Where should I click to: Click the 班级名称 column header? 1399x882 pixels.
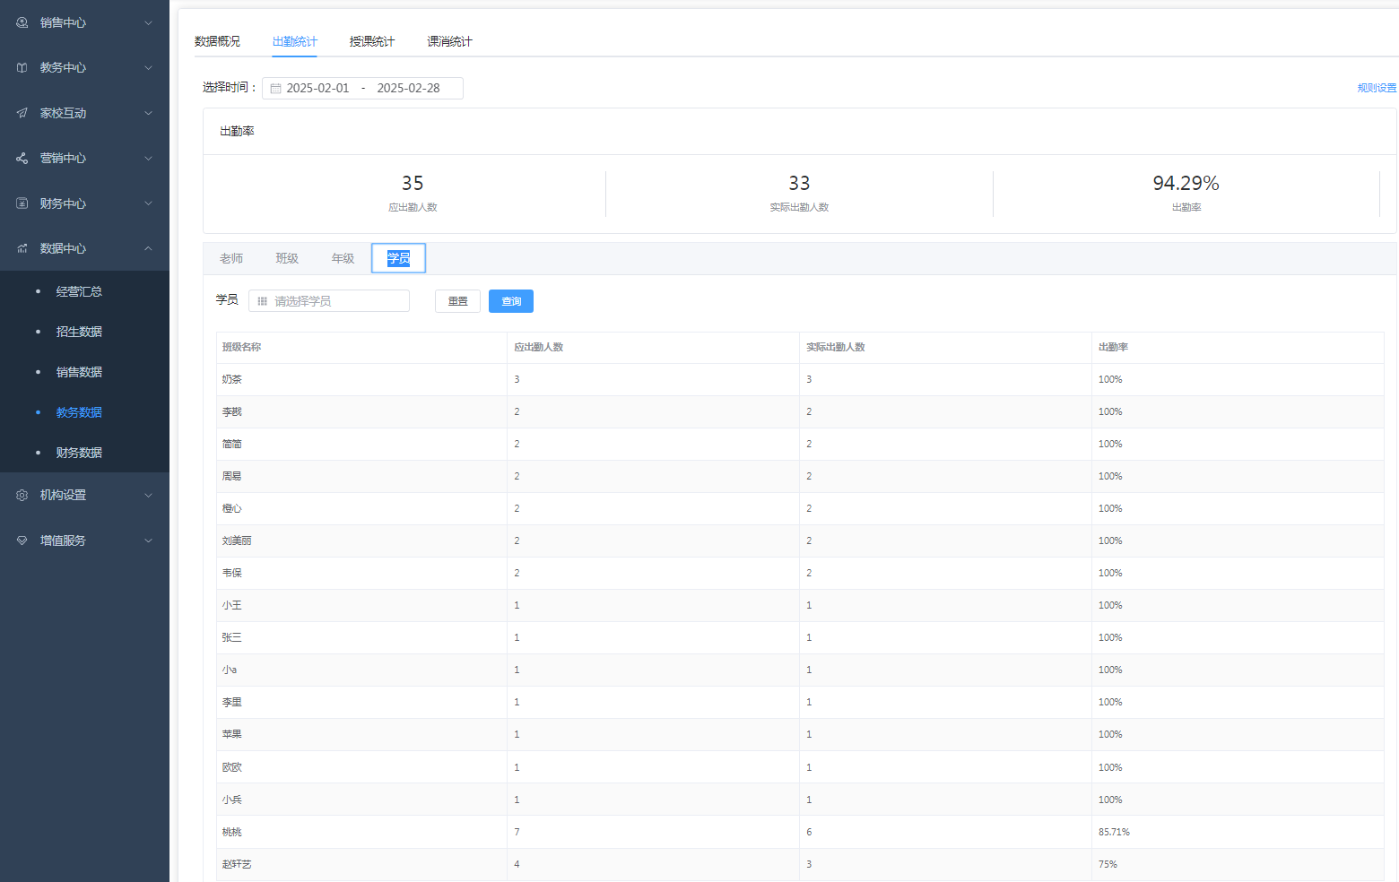click(241, 347)
